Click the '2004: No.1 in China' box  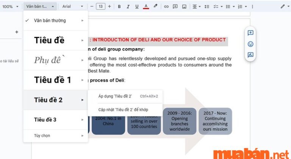click(108, 125)
